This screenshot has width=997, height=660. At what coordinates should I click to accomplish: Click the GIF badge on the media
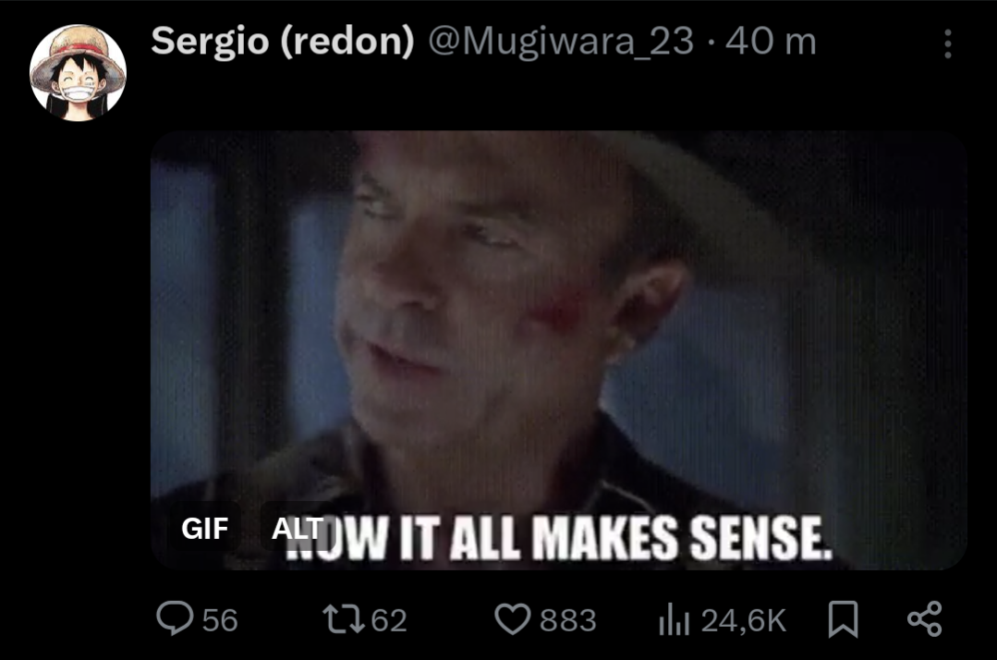(x=205, y=528)
